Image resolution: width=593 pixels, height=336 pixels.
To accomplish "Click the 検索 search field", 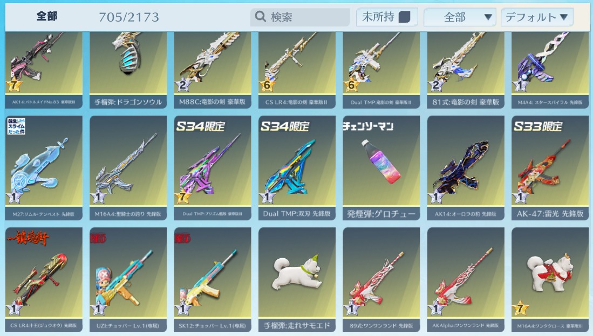I will tap(300, 17).
